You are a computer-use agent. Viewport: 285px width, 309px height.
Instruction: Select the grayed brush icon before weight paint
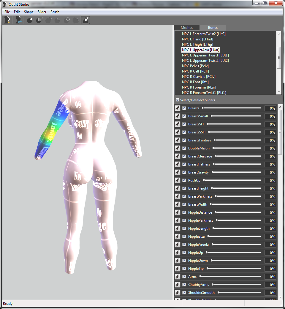coord(76,20)
